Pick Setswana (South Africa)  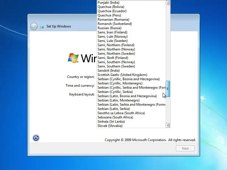click(131, 117)
